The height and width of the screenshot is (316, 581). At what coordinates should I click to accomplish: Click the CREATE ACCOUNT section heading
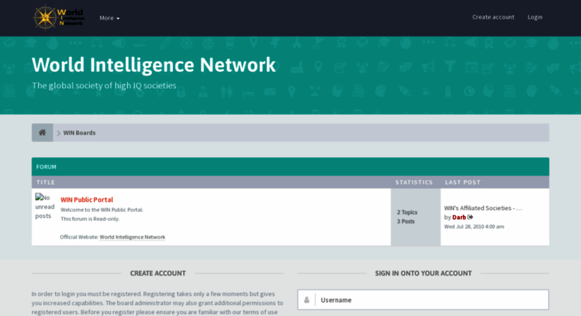158,273
